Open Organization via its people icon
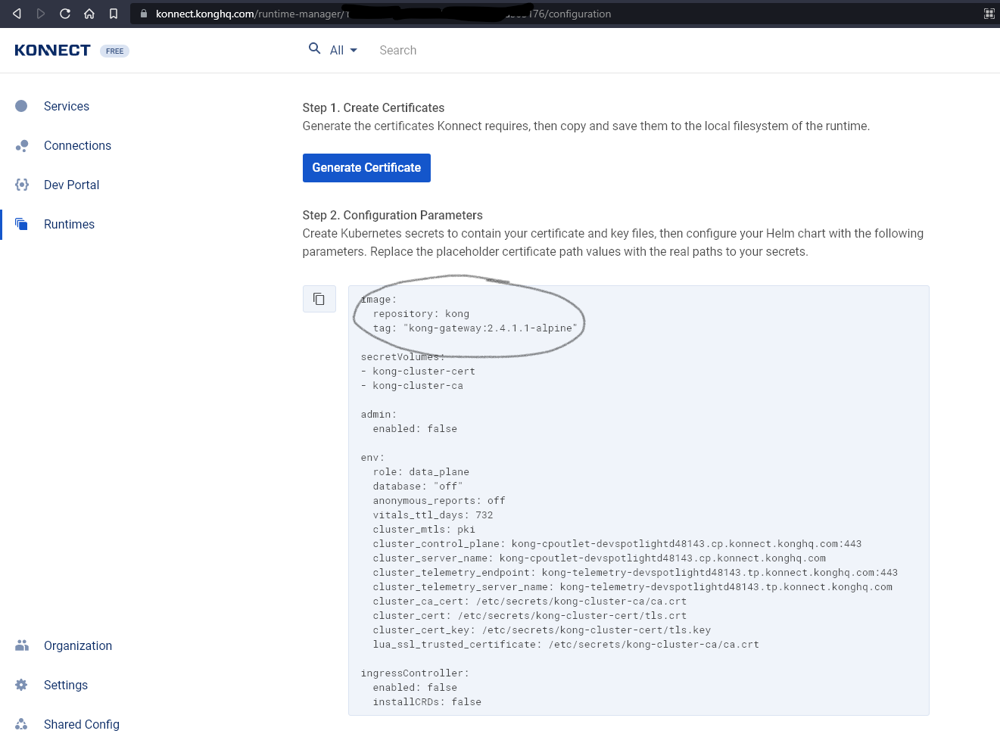The height and width of the screenshot is (740, 1000). (22, 645)
